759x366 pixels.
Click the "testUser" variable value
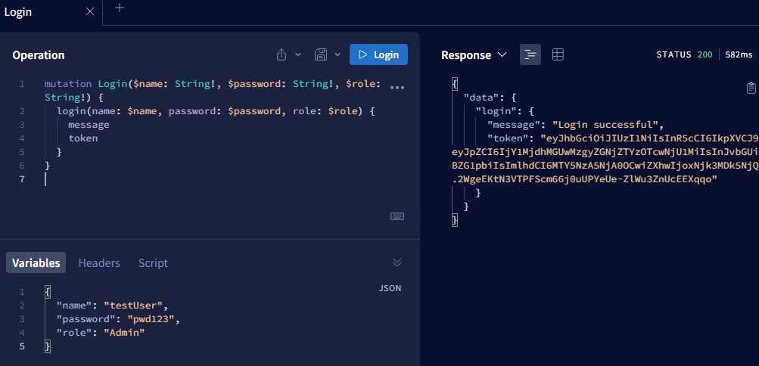point(133,306)
